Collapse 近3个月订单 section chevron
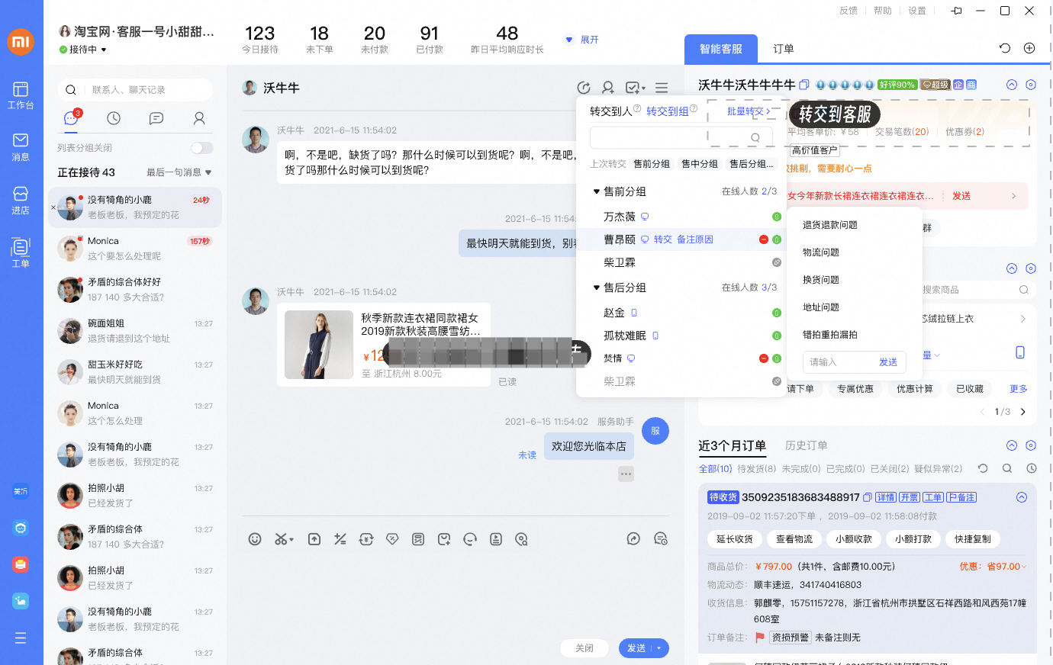This screenshot has width=1053, height=665. click(x=1012, y=445)
